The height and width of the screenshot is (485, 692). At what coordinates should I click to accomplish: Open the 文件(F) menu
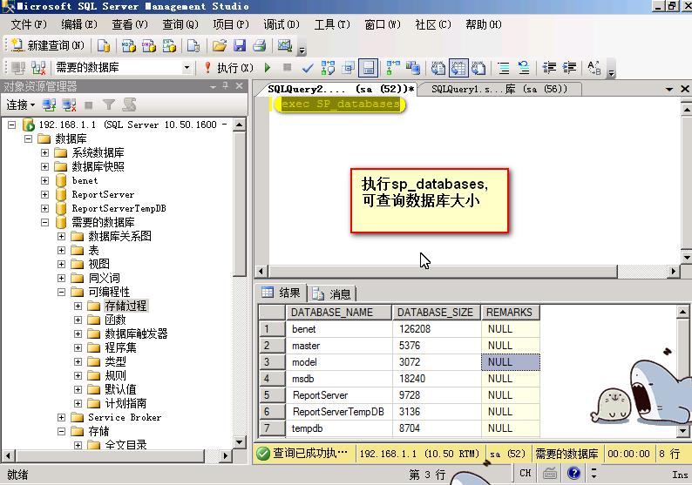point(28,24)
